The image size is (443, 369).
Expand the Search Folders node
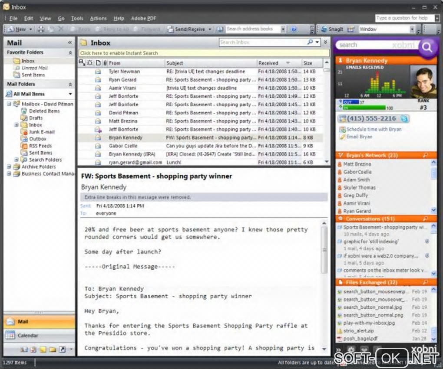coord(17,160)
